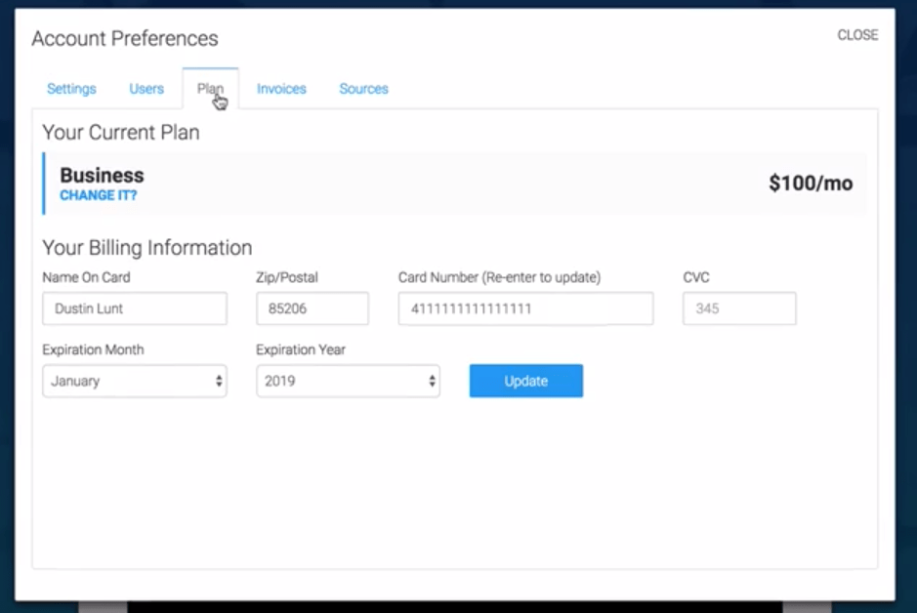
Task: Expand the Expiration Year dropdown
Action: point(348,381)
